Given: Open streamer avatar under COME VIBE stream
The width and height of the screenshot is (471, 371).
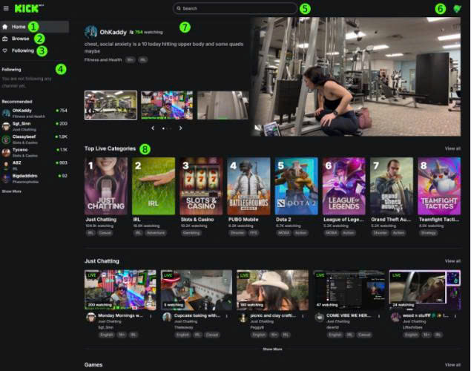Looking at the screenshot, I should coord(319,318).
